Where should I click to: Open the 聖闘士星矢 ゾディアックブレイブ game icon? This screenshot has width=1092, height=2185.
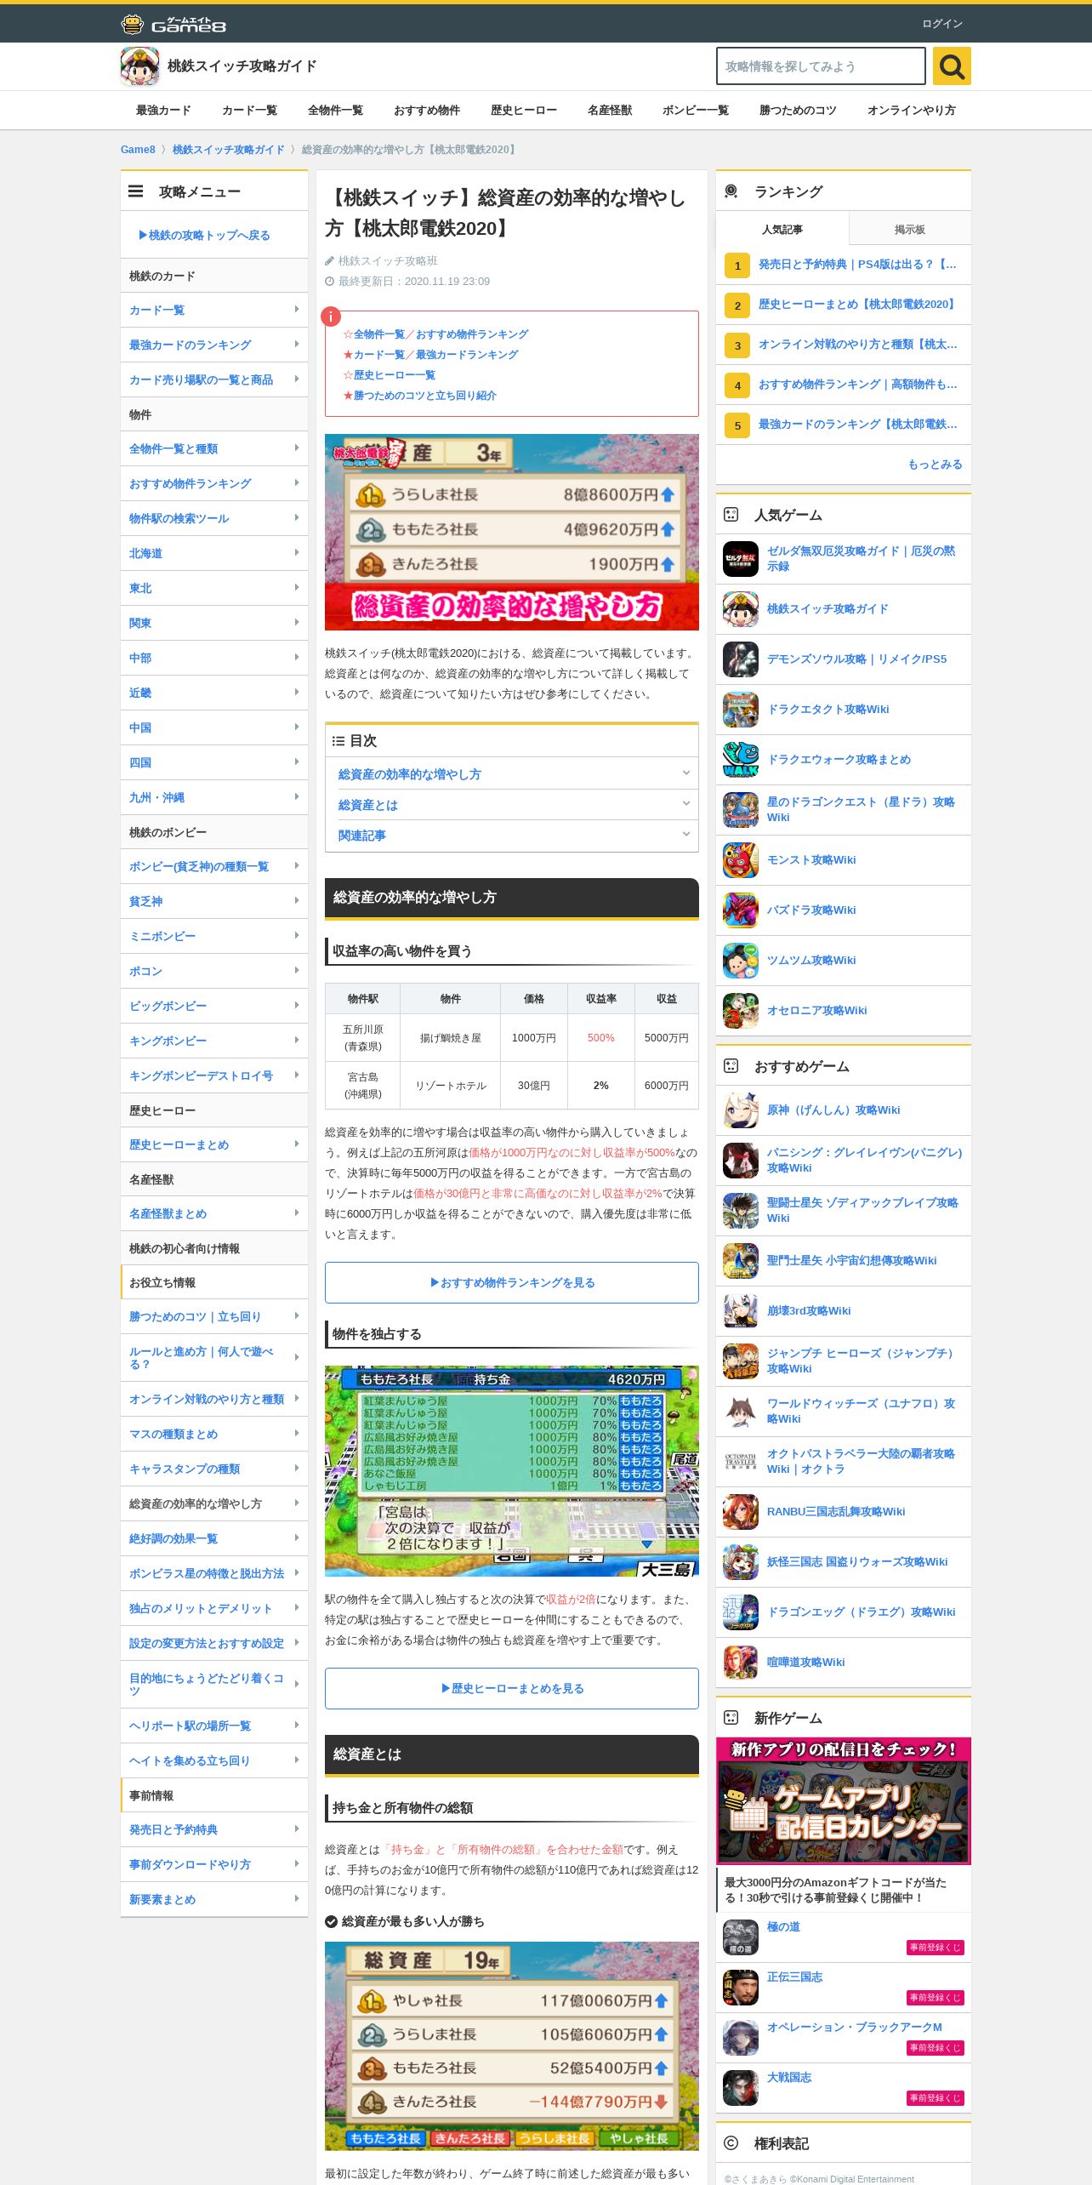pos(741,1211)
